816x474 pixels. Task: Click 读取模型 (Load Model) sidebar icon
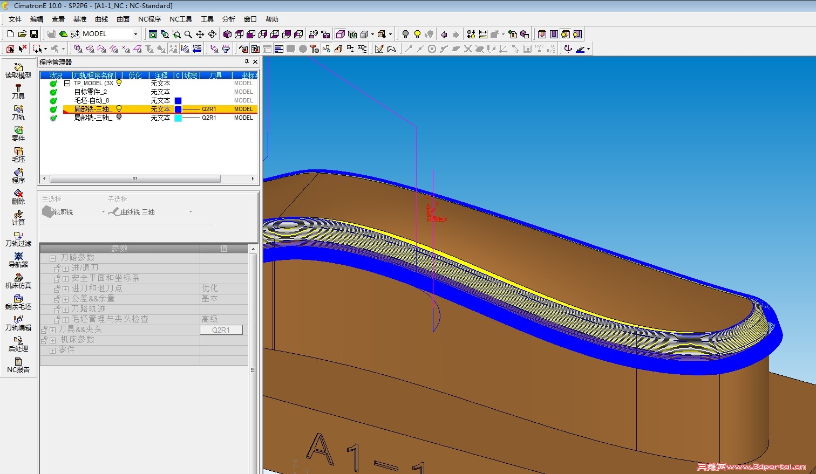pyautogui.click(x=18, y=70)
